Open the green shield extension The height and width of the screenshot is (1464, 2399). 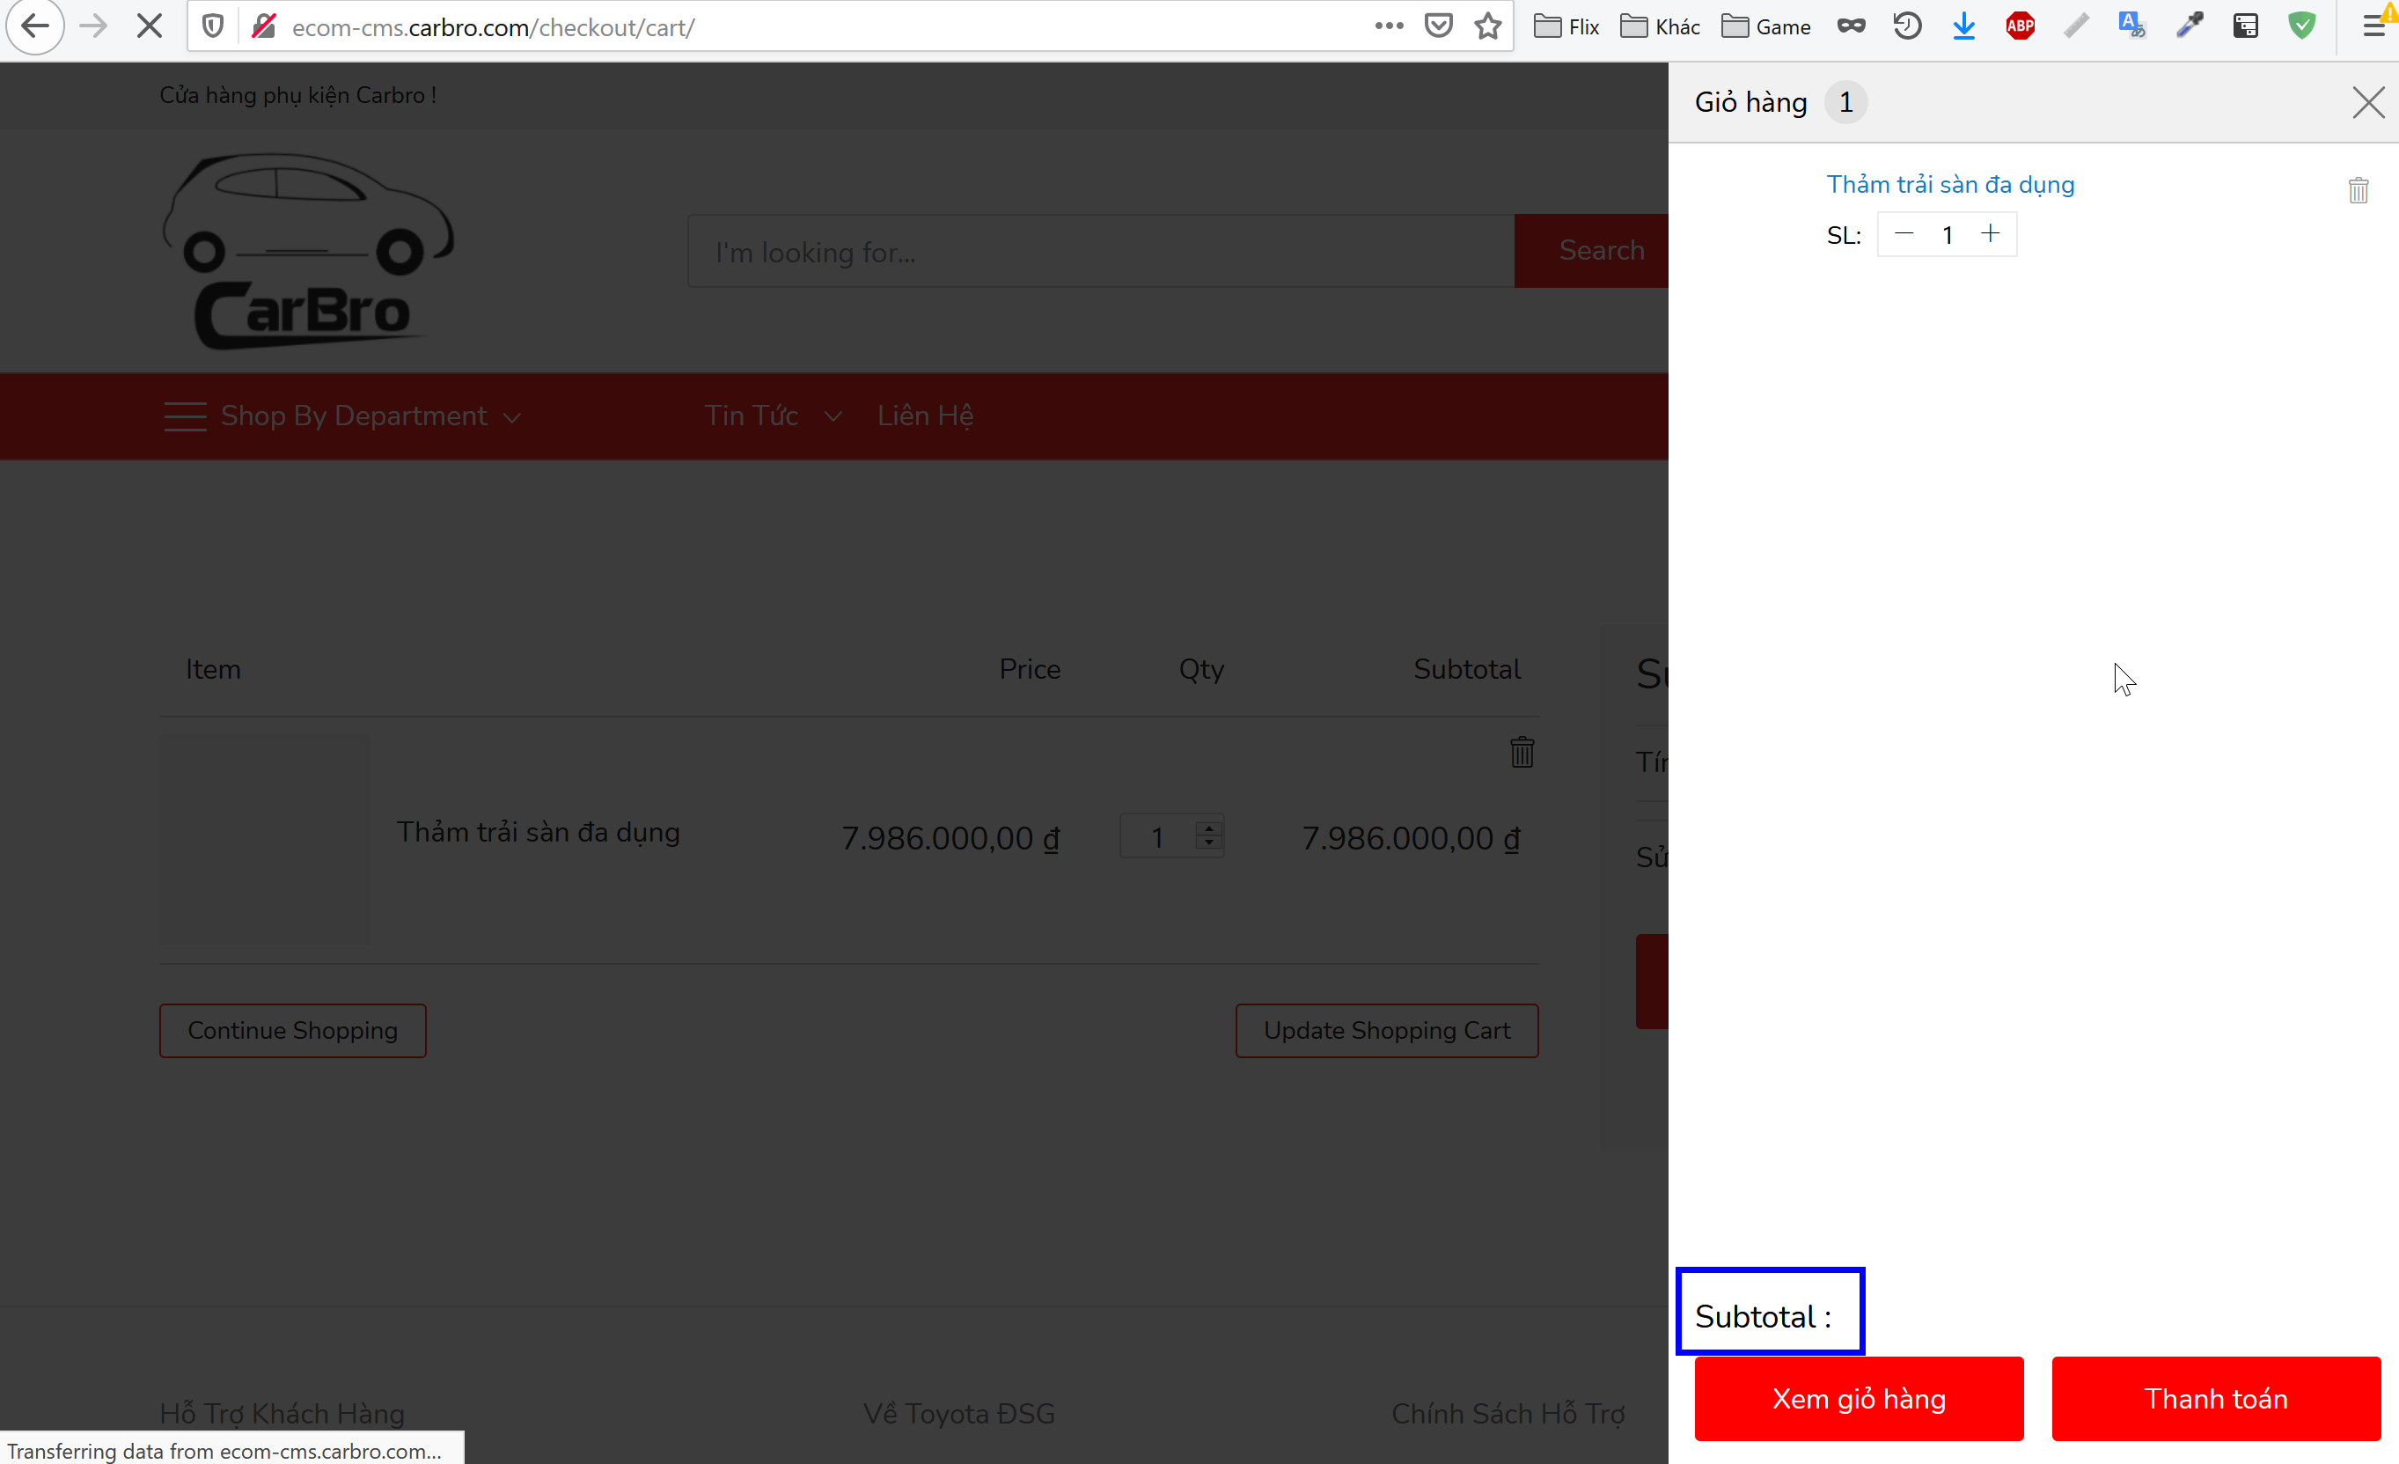[2301, 26]
